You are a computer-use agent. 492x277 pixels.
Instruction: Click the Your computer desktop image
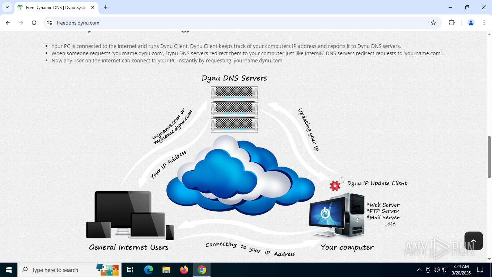coord(337,215)
